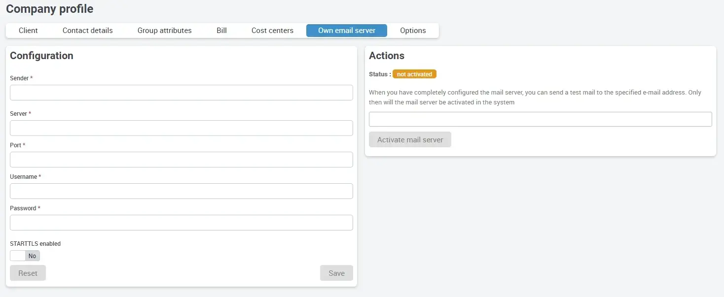Open the Cost centers tab
This screenshot has width=724, height=297.
tap(272, 31)
